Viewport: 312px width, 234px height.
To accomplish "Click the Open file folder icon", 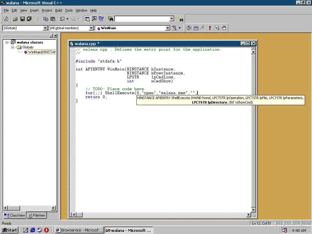I will click(x=15, y=19).
